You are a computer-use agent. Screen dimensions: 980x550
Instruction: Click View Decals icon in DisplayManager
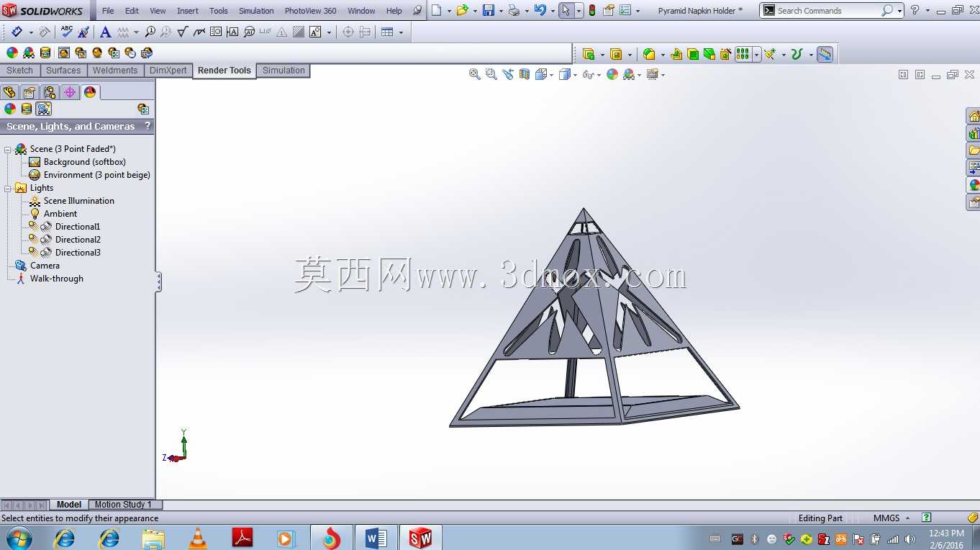(x=27, y=109)
